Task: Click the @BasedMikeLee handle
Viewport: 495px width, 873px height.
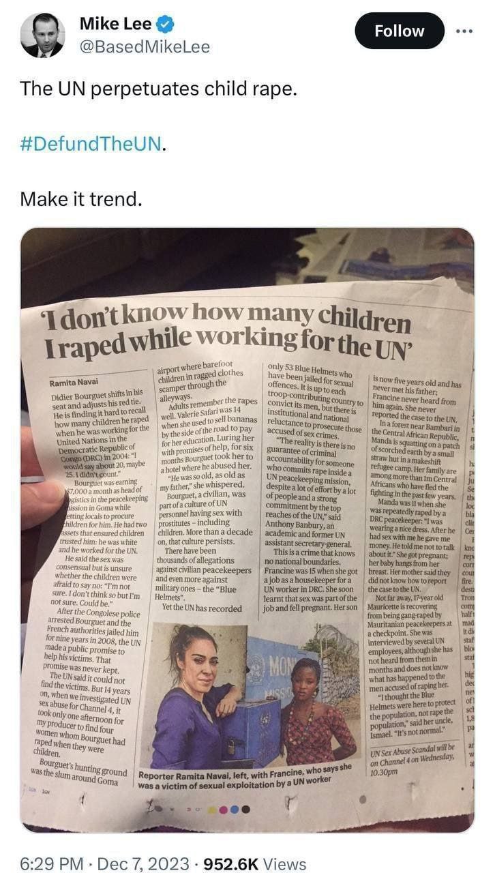Action: pyautogui.click(x=145, y=46)
